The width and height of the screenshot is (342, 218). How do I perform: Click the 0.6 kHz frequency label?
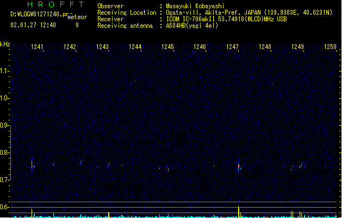tap(4, 207)
